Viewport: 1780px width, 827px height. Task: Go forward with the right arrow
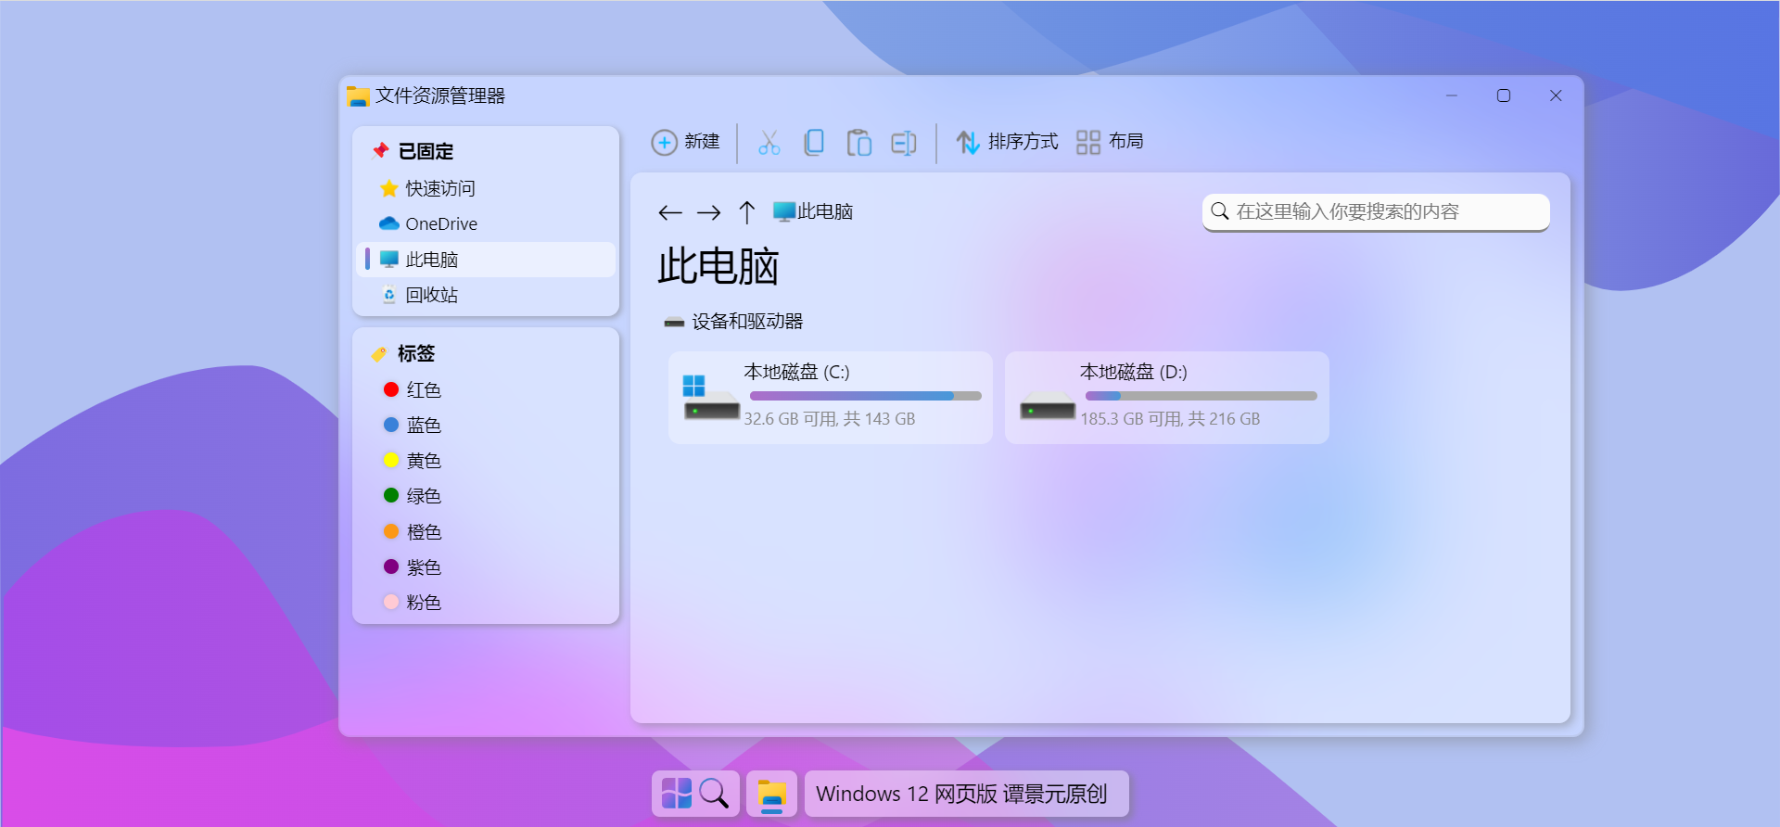(709, 212)
